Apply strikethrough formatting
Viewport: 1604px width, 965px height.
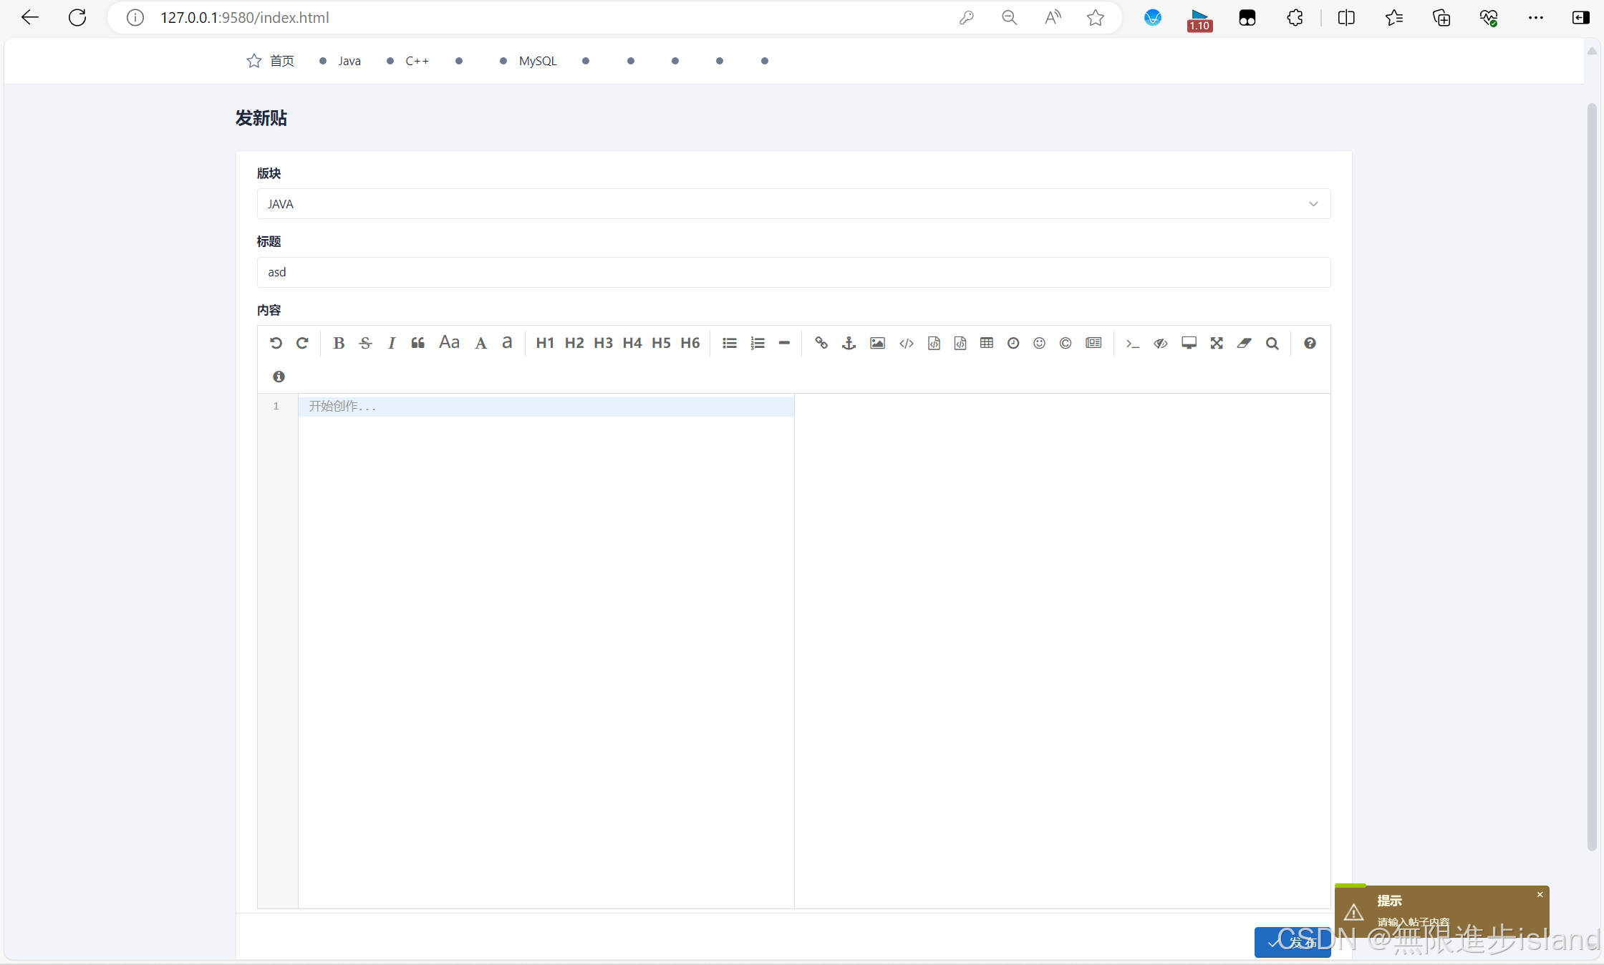(x=365, y=343)
